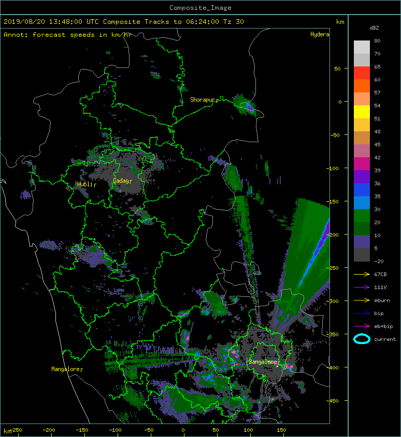Click the 'Shorapur' city label
401x437 pixels.
tap(203, 100)
